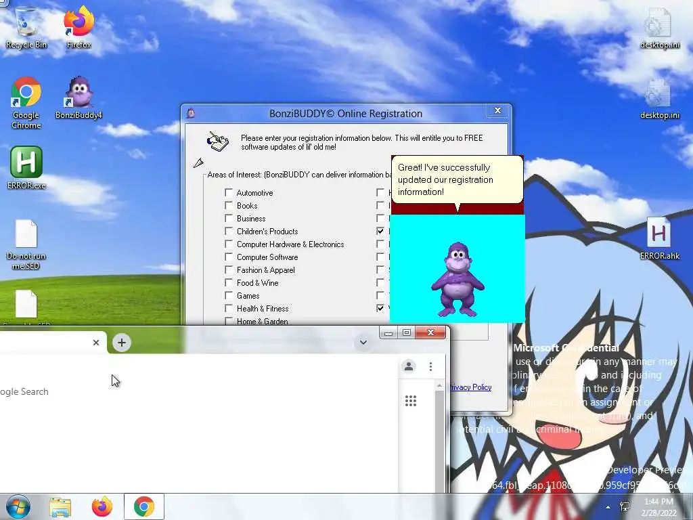Click the Bonzi icon in registration title bar
Viewport: 693px width, 520px height.
pos(191,114)
